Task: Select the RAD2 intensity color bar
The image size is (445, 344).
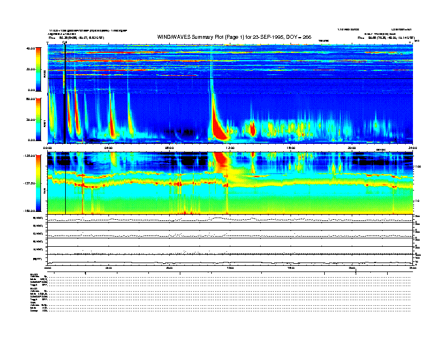Action: 38,69
